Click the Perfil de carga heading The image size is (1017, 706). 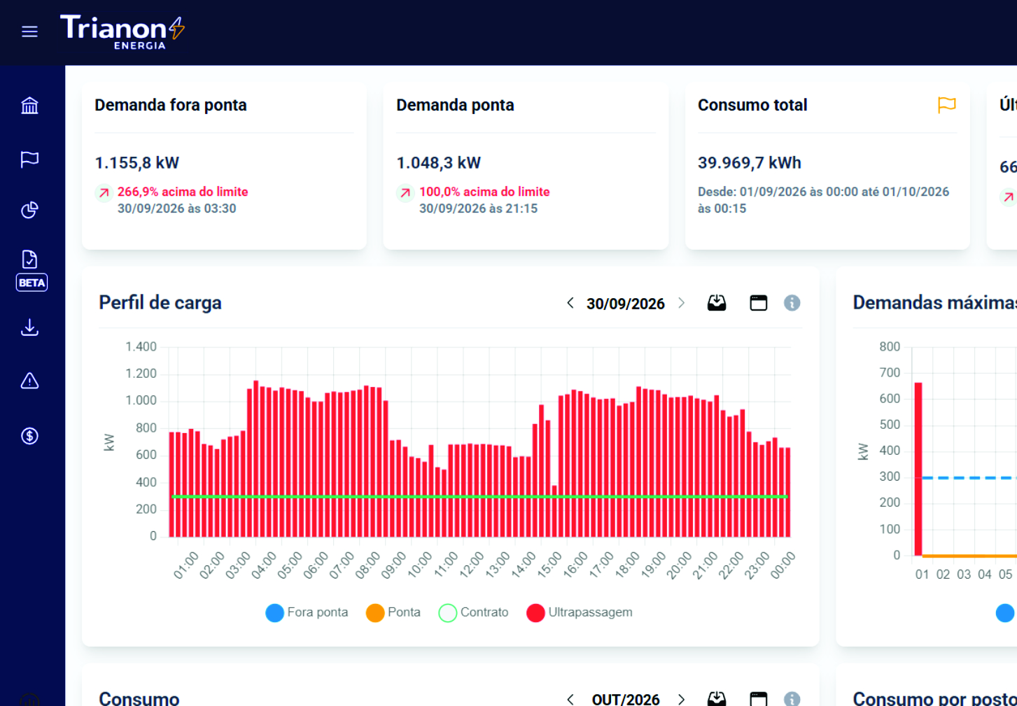click(160, 303)
